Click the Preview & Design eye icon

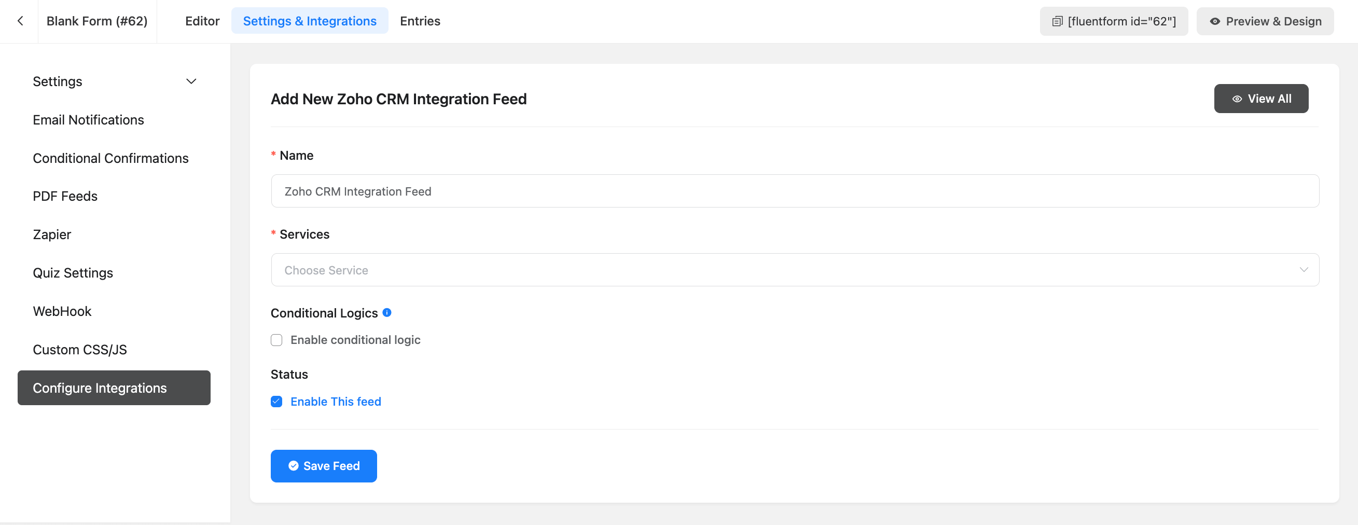pos(1215,22)
